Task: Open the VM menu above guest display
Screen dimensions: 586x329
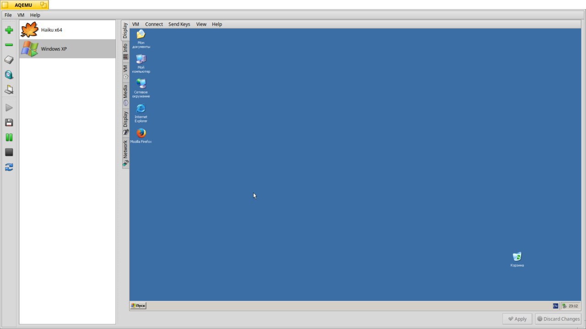Action: pyautogui.click(x=136, y=24)
